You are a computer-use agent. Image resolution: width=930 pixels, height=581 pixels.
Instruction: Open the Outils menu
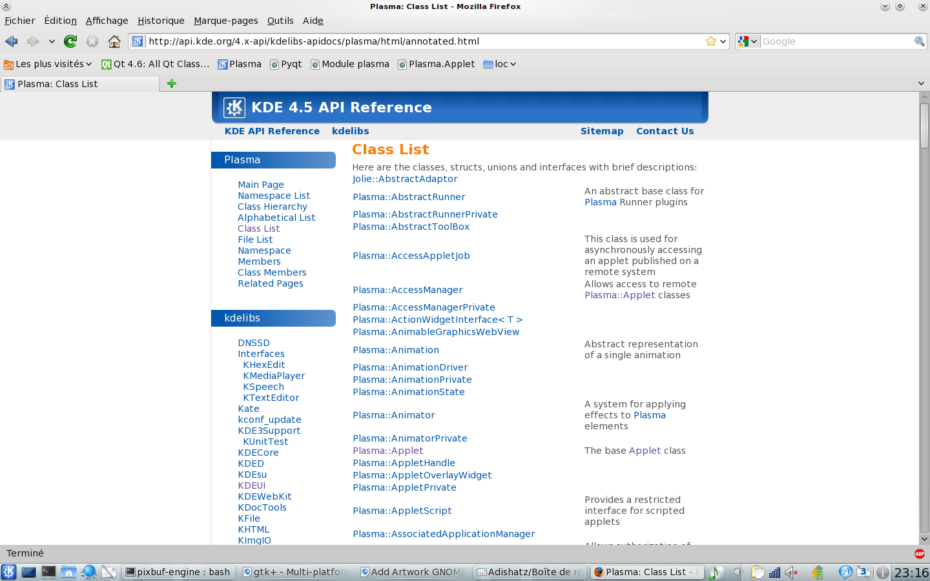tap(280, 21)
